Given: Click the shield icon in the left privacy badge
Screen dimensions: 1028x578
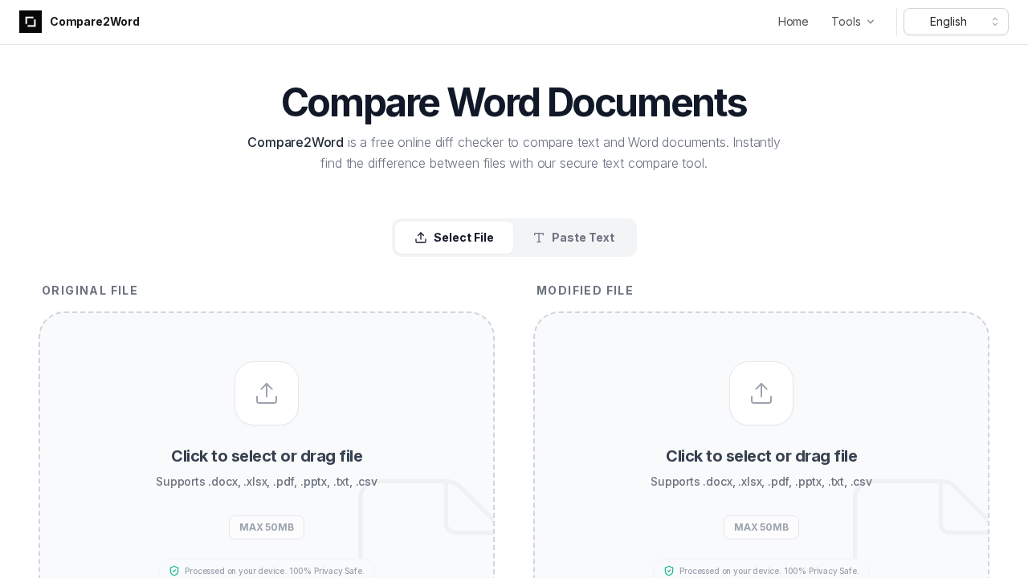Looking at the screenshot, I should (175, 571).
